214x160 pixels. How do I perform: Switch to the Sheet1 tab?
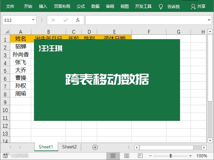[x=46, y=147]
